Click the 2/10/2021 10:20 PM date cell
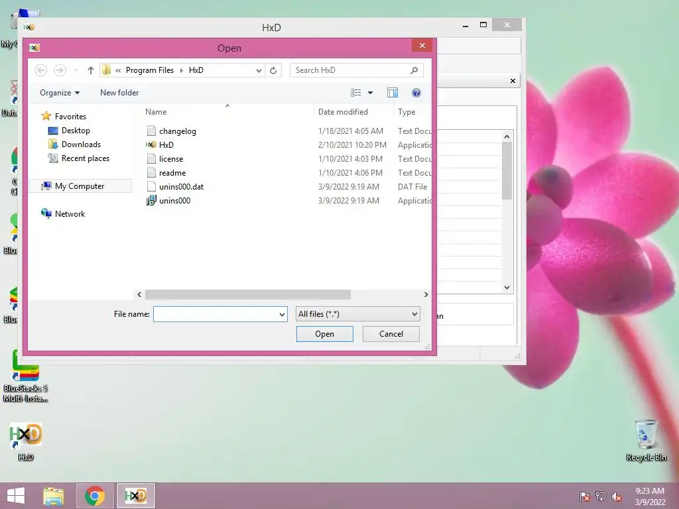Image resolution: width=679 pixels, height=509 pixels. 352,144
